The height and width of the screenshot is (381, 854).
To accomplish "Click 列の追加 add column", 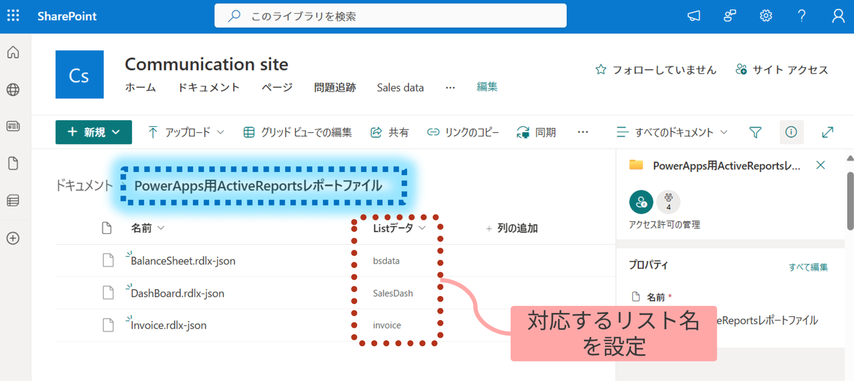I will click(x=512, y=228).
